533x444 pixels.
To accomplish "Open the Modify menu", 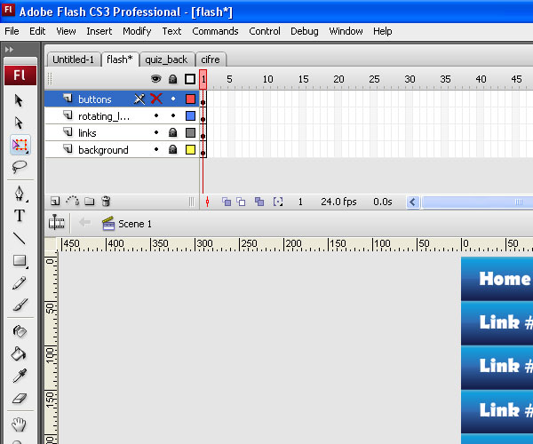I will pyautogui.click(x=137, y=31).
